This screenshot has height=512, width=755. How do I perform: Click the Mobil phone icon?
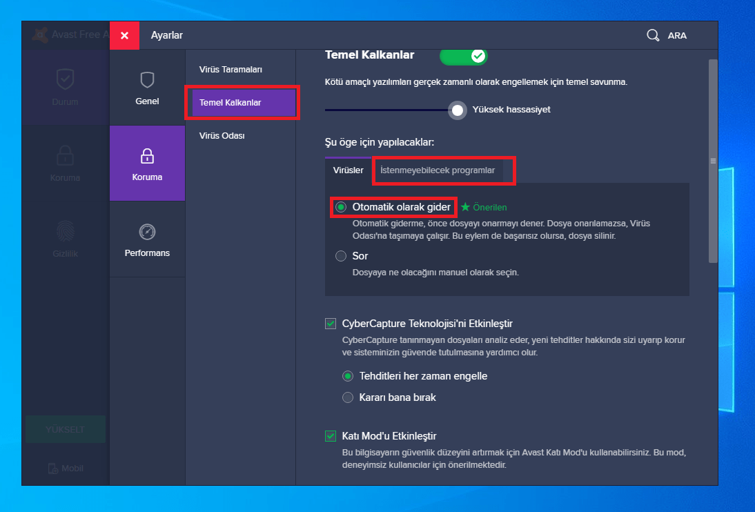(x=53, y=468)
